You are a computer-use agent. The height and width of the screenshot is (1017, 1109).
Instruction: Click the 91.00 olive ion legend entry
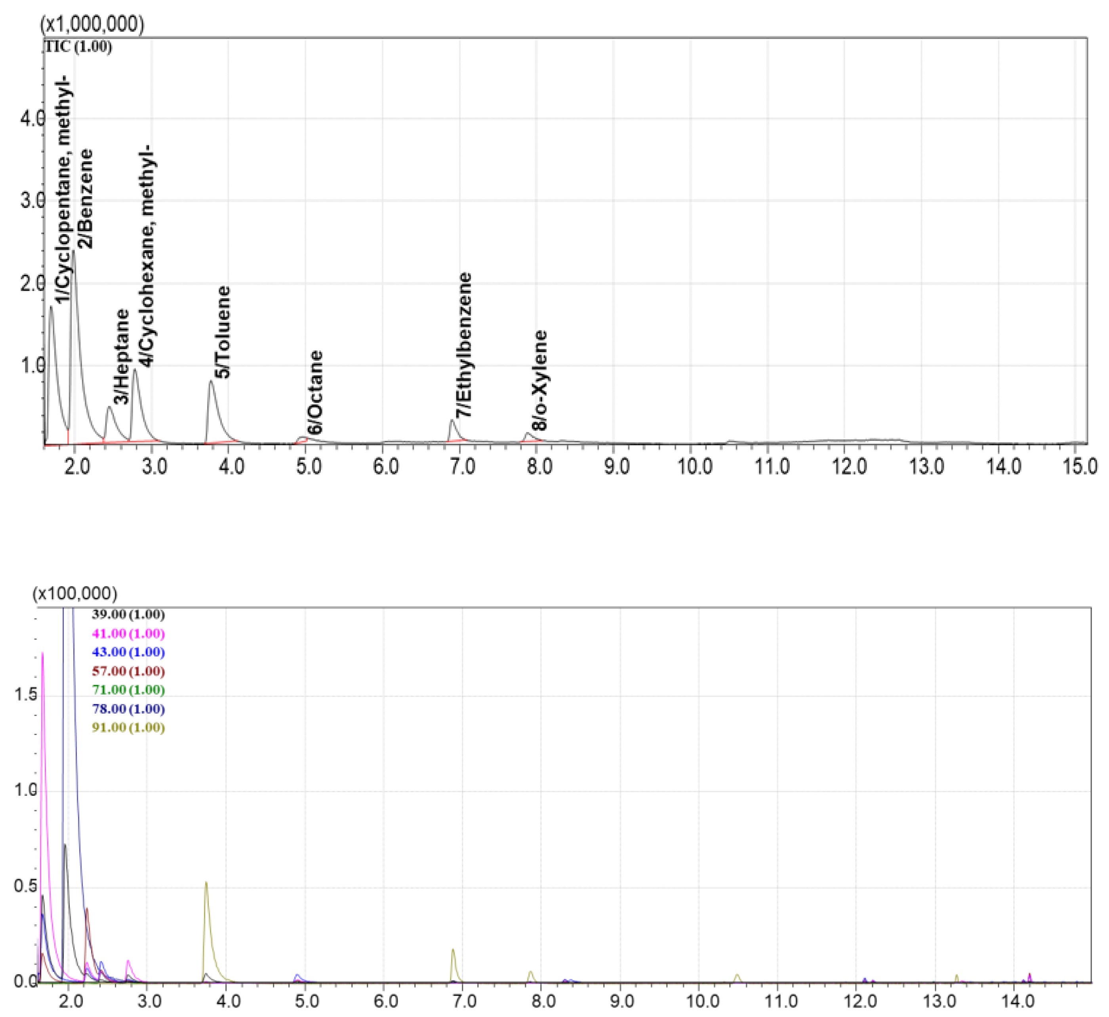point(128,728)
